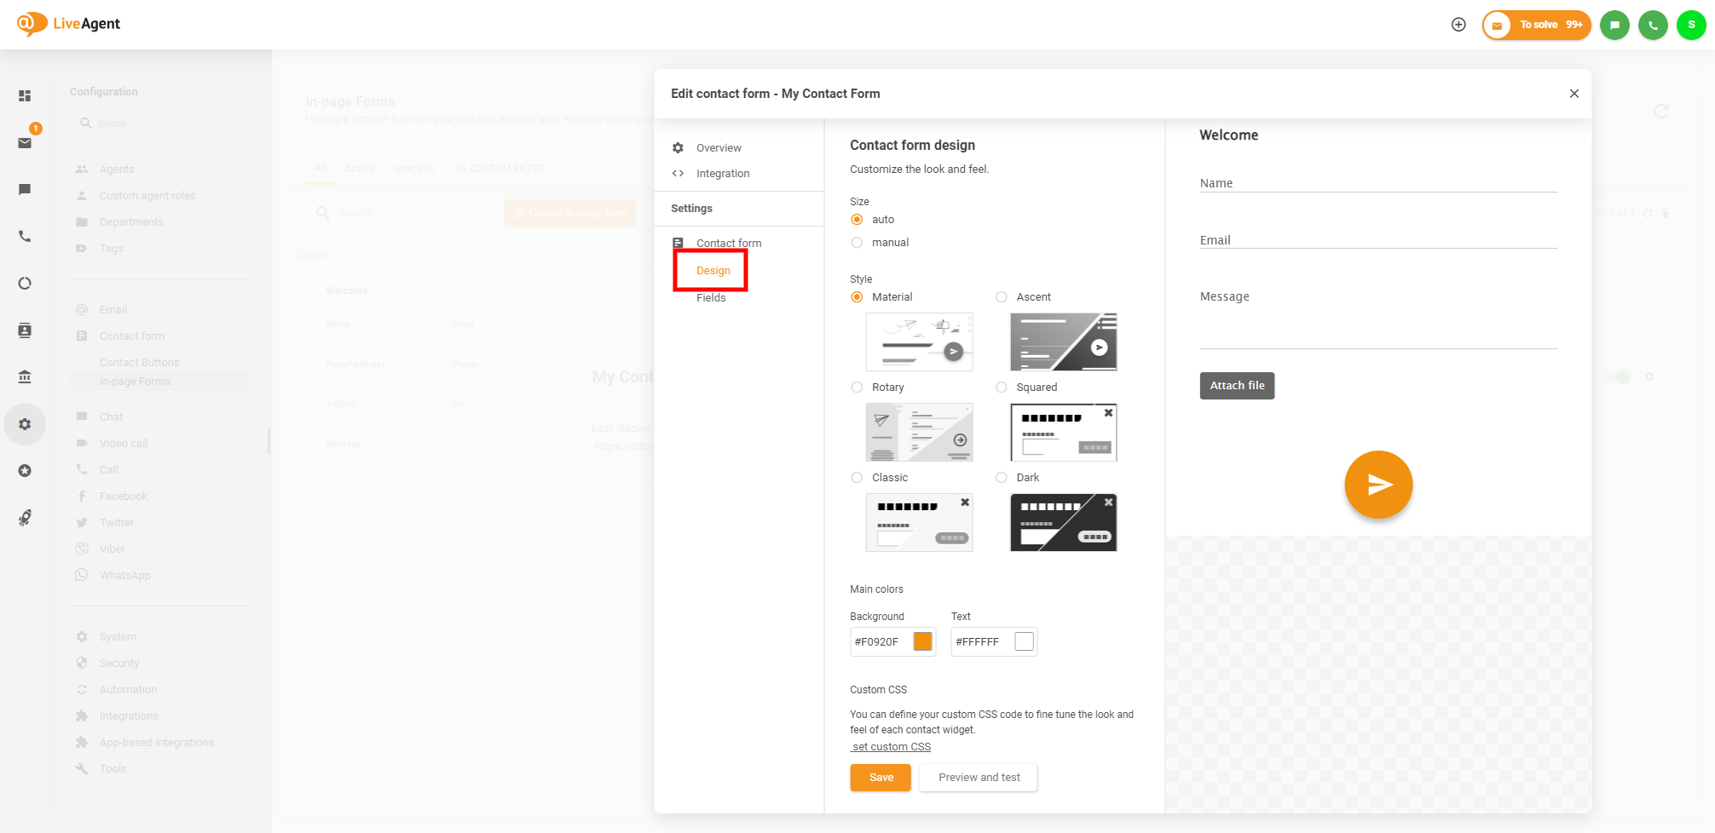
Task: Click the plus icon in the top header
Action: click(1458, 24)
